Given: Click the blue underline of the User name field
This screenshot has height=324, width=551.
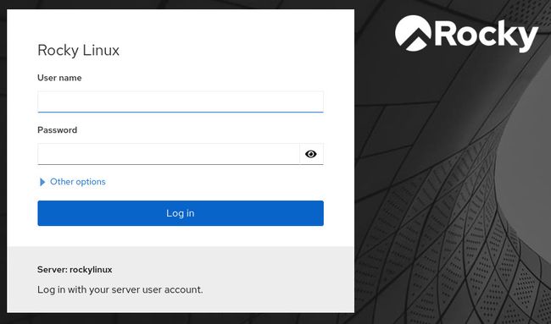Looking at the screenshot, I should click(181, 113).
